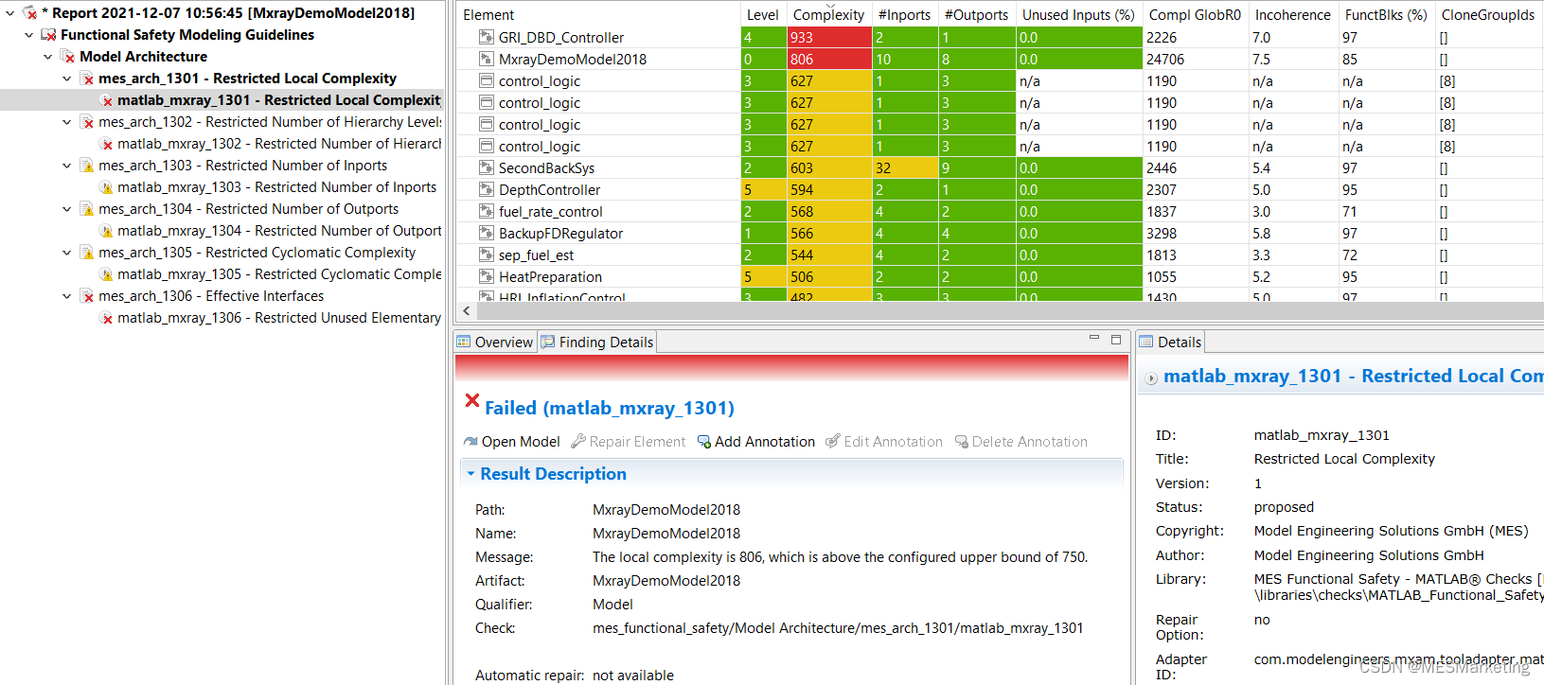Image resolution: width=1544 pixels, height=685 pixels.
Task: Select matlab_mxray_1303 Restricted Number of Inports
Action: point(277,187)
